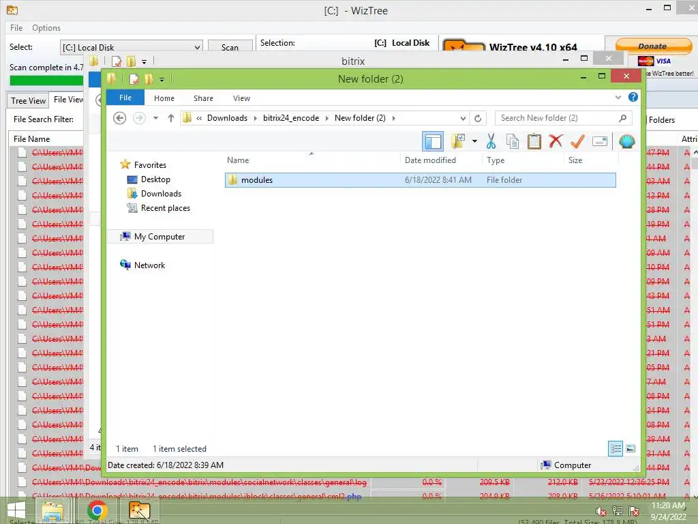Image resolution: width=698 pixels, height=524 pixels.
Task: Click the red X Delete icon
Action: [x=556, y=141]
